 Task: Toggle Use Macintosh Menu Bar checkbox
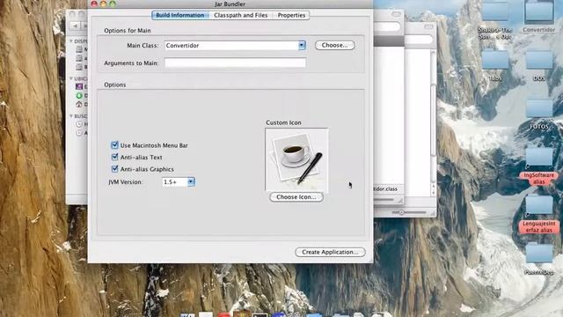(114, 144)
